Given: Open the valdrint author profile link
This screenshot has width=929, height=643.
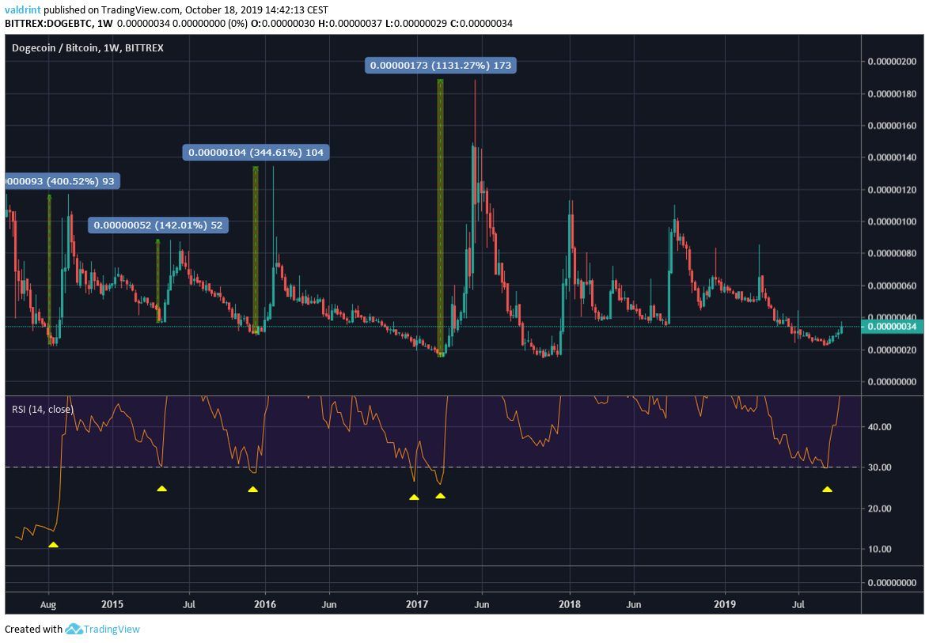Looking at the screenshot, I should click(21, 10).
